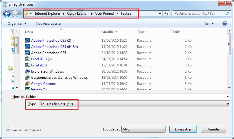This screenshot has width=234, height=139.
Task: Click navigation pane scrollbar down arrow
Action: 17,88
